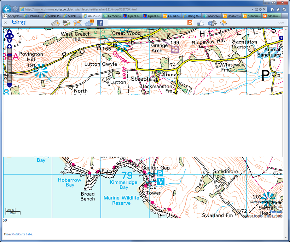Viewport: 290px width, 242px height.
Task: Go back with the browser Back arrow
Action: tap(7, 9)
